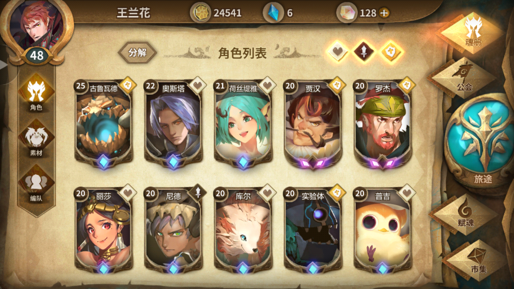The image size is (514, 289).
Task: Select the 古鲁瓦德 character card
Action: 104,124
